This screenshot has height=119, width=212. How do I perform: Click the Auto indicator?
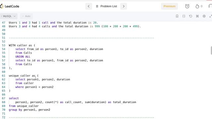point(26,16)
